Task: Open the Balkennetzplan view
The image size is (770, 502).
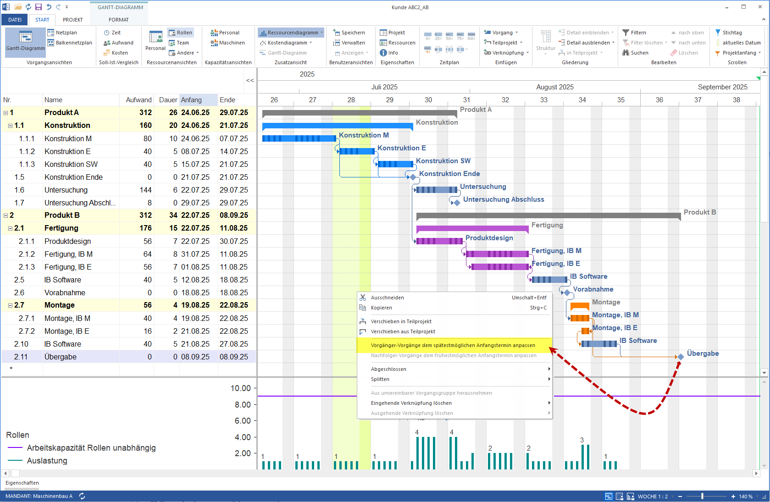Action: (70, 43)
